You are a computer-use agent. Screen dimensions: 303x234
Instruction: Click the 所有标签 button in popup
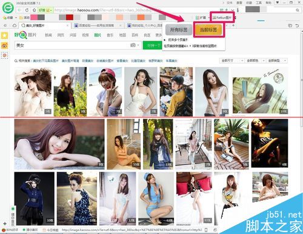pos(178,30)
